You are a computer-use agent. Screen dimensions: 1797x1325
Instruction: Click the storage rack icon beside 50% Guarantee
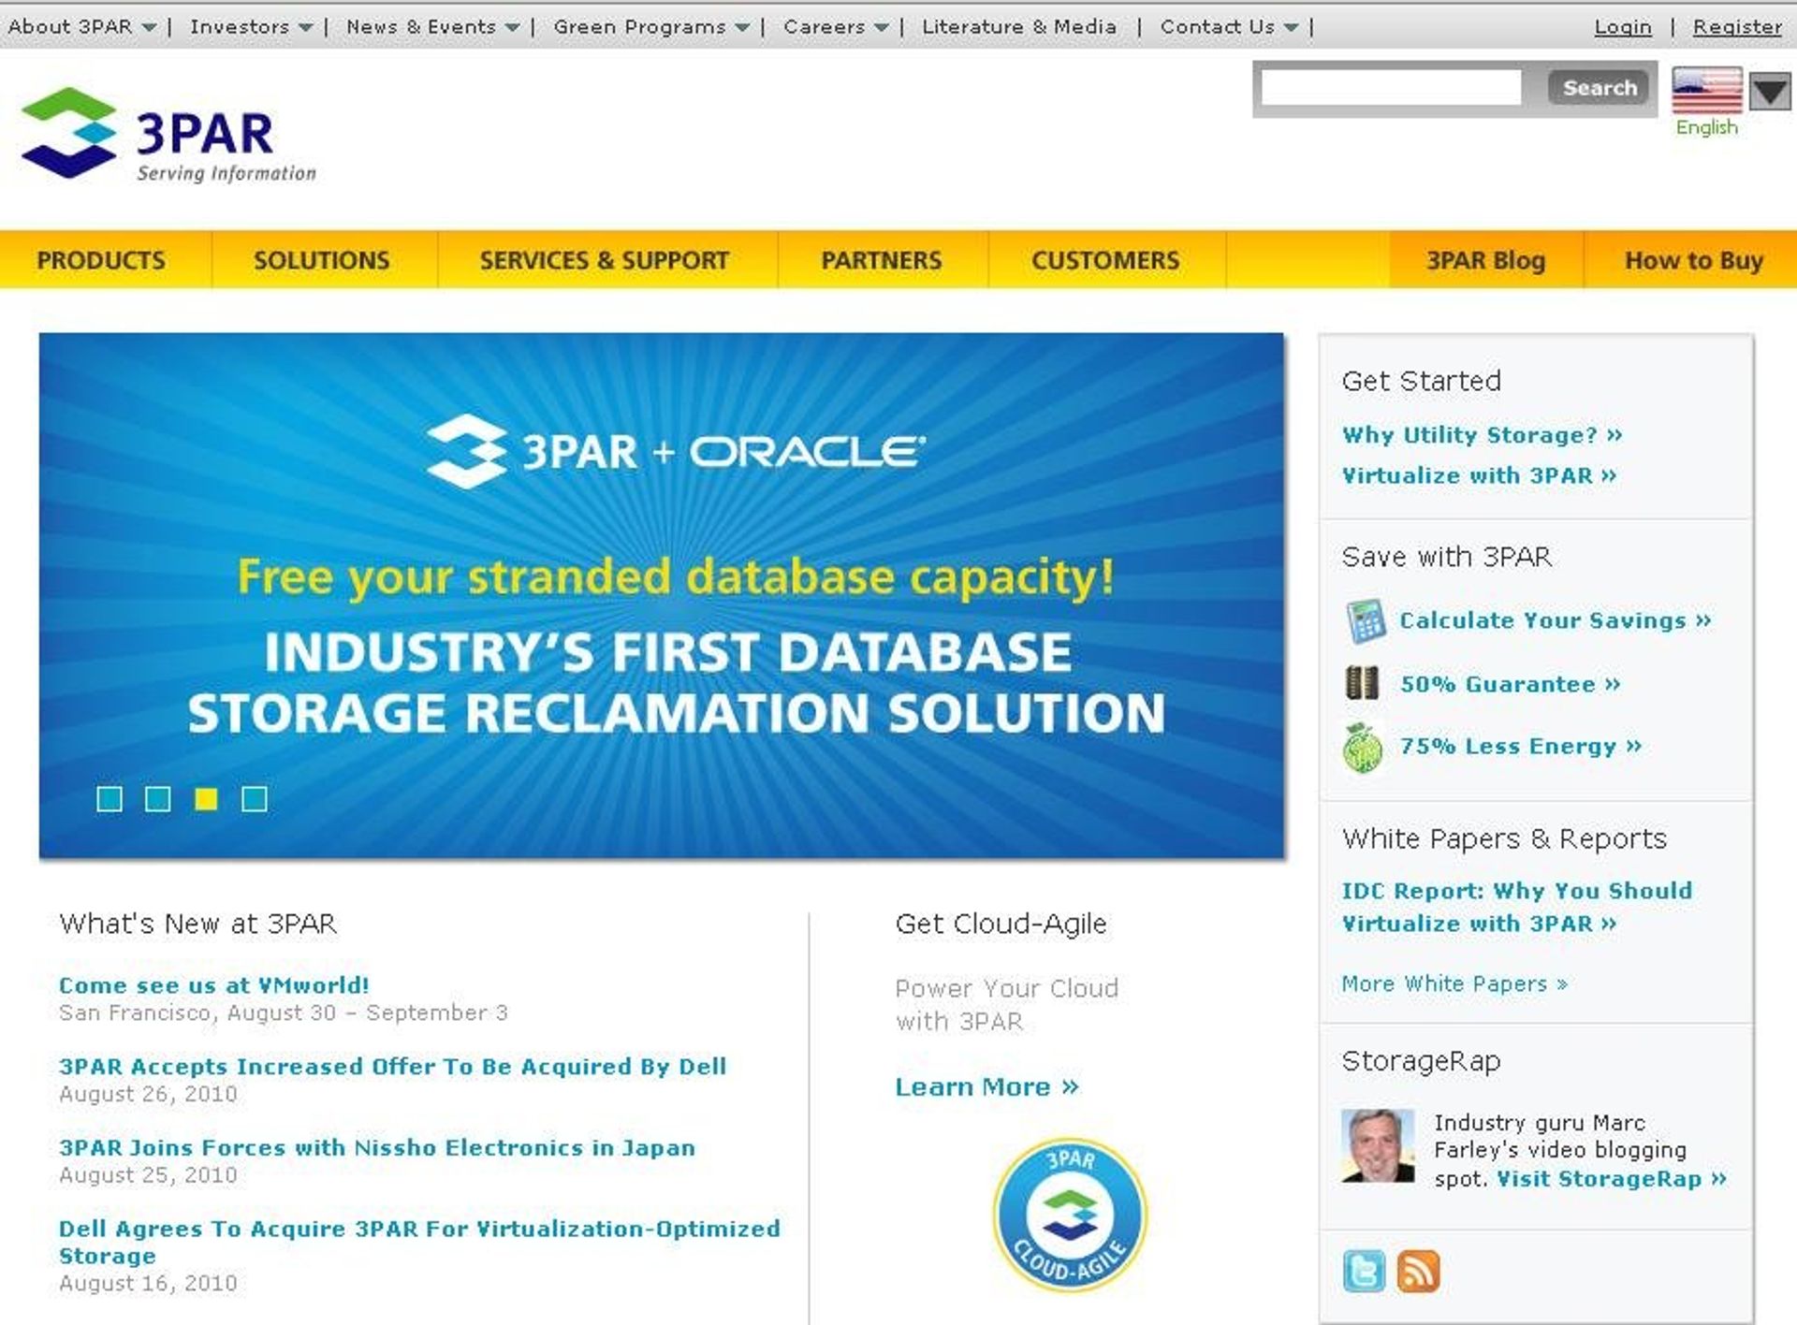click(1362, 684)
